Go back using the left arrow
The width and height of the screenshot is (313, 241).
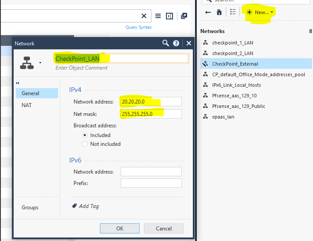(208, 12)
